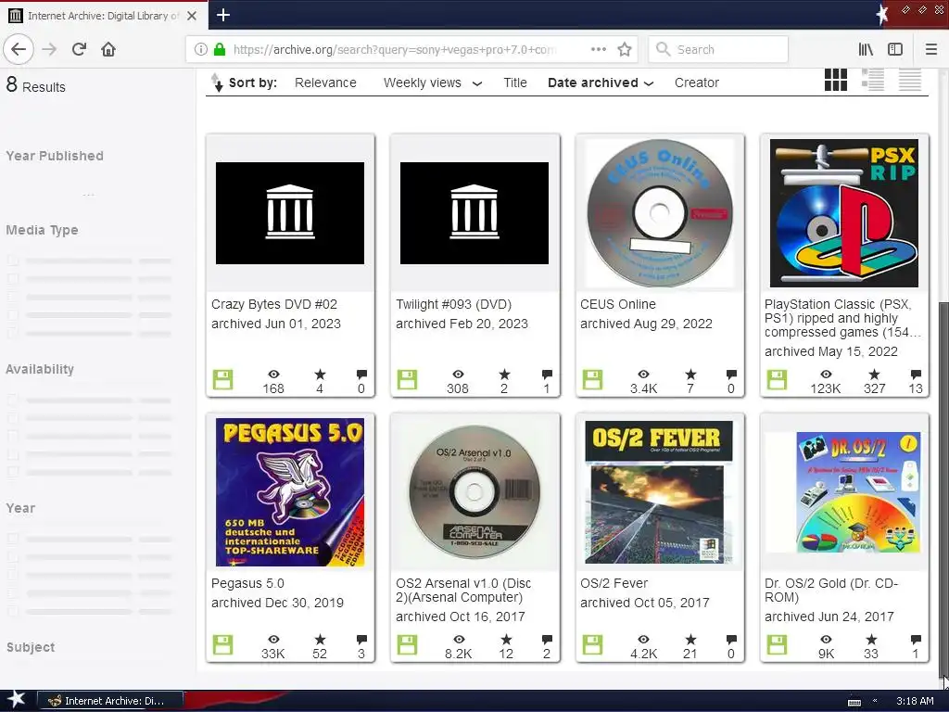Switch to tile grid view
This screenshot has height=712, width=949.
pos(836,80)
